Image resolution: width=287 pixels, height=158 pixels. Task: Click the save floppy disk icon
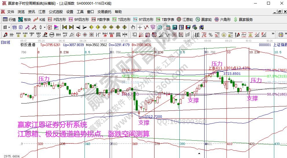click(188, 27)
